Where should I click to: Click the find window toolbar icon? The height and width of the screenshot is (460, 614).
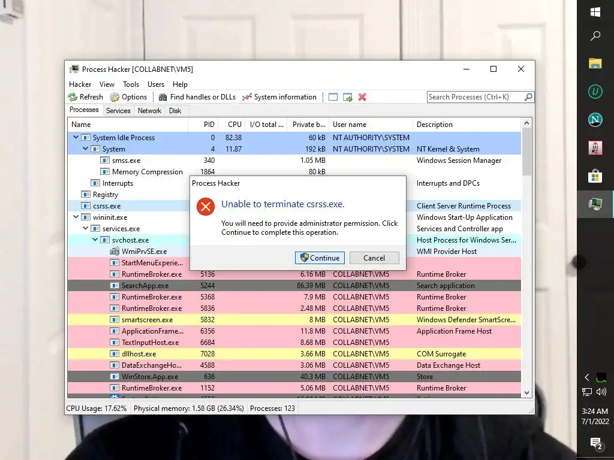[x=333, y=97]
